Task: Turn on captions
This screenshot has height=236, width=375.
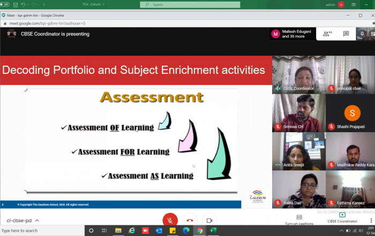Action: point(299,220)
